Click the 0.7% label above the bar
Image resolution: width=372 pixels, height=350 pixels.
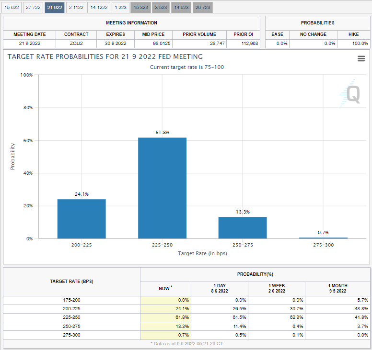(x=324, y=233)
